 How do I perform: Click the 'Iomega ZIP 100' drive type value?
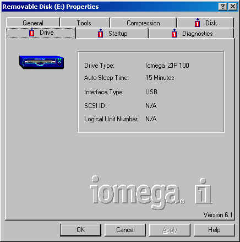click(167, 66)
